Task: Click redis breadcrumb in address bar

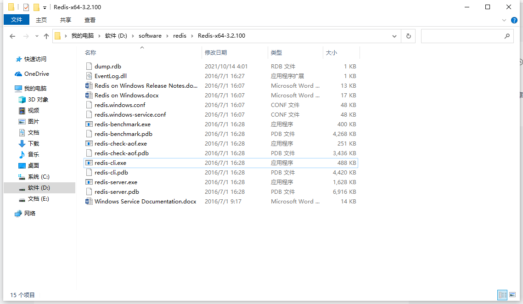Action: (180, 36)
